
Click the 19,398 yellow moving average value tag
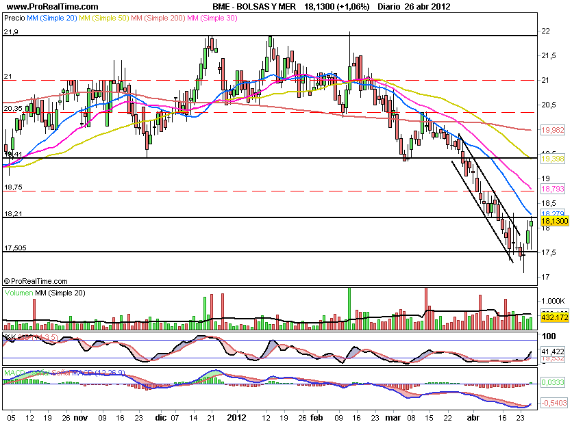click(x=553, y=159)
